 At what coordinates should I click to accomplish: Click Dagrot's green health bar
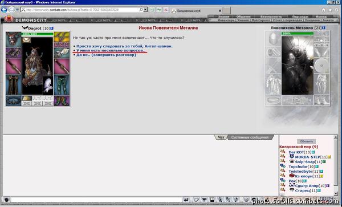[37, 34]
